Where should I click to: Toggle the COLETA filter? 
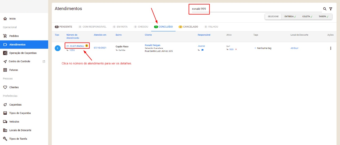[307, 16]
